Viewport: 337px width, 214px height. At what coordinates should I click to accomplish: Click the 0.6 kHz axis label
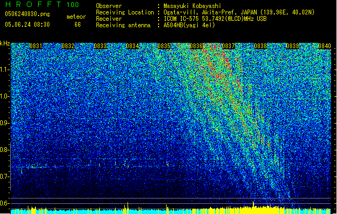4,203
